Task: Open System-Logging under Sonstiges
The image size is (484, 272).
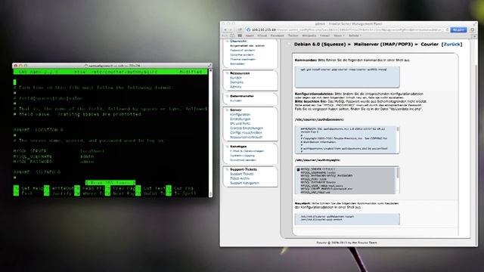Action: point(242,156)
